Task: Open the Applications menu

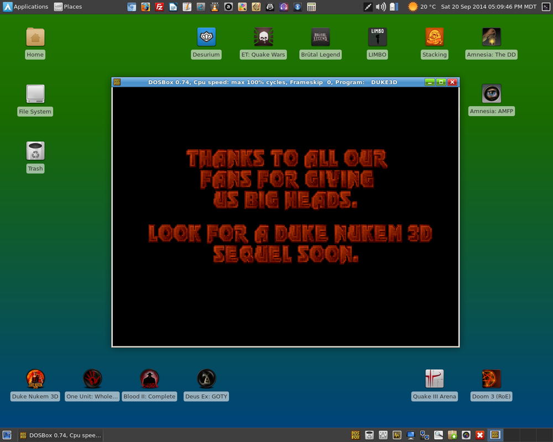Action: point(26,7)
